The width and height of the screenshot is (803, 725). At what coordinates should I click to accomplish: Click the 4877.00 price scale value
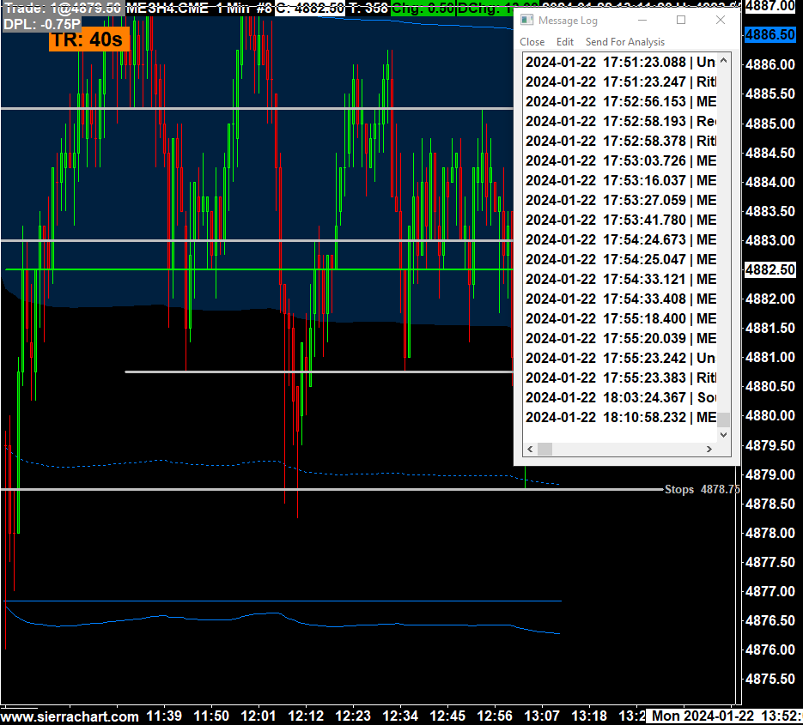coord(770,591)
